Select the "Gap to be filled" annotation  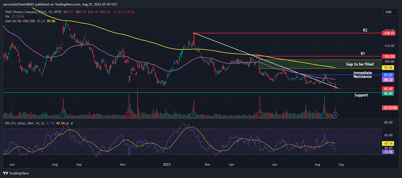(360, 64)
